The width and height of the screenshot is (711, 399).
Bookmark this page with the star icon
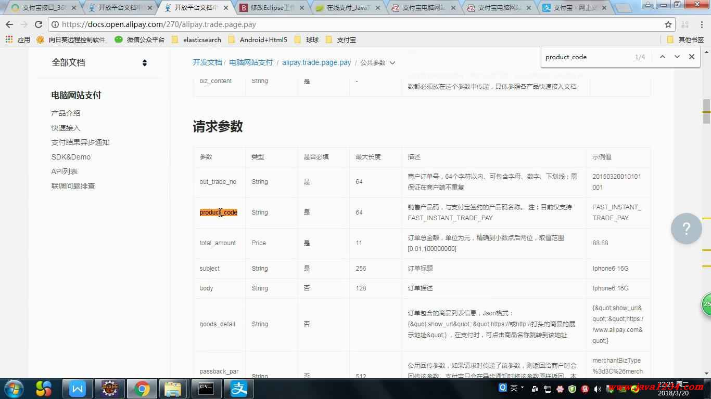(x=668, y=24)
